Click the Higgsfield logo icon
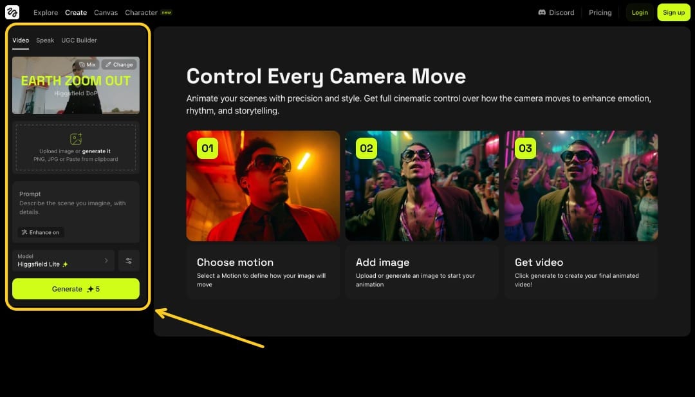Image resolution: width=695 pixels, height=397 pixels. click(x=12, y=12)
